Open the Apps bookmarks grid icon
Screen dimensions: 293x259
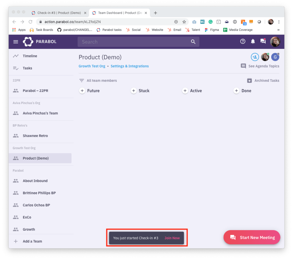pyautogui.click(x=14, y=30)
